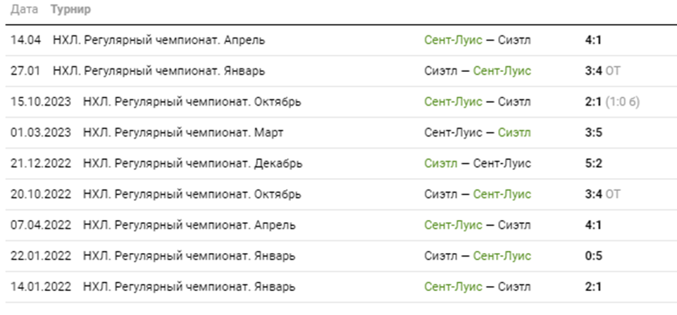Screen dimensions: 677x315
Task: Open the 20.10.2022 Сиэтл — Сент-Луис match
Action: (x=477, y=194)
